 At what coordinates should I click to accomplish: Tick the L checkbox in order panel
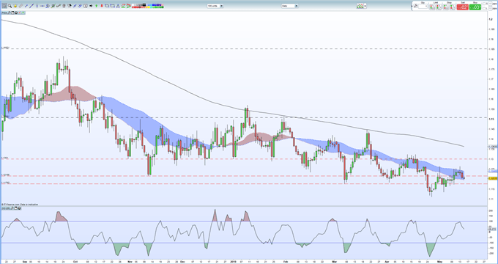click(x=484, y=9)
